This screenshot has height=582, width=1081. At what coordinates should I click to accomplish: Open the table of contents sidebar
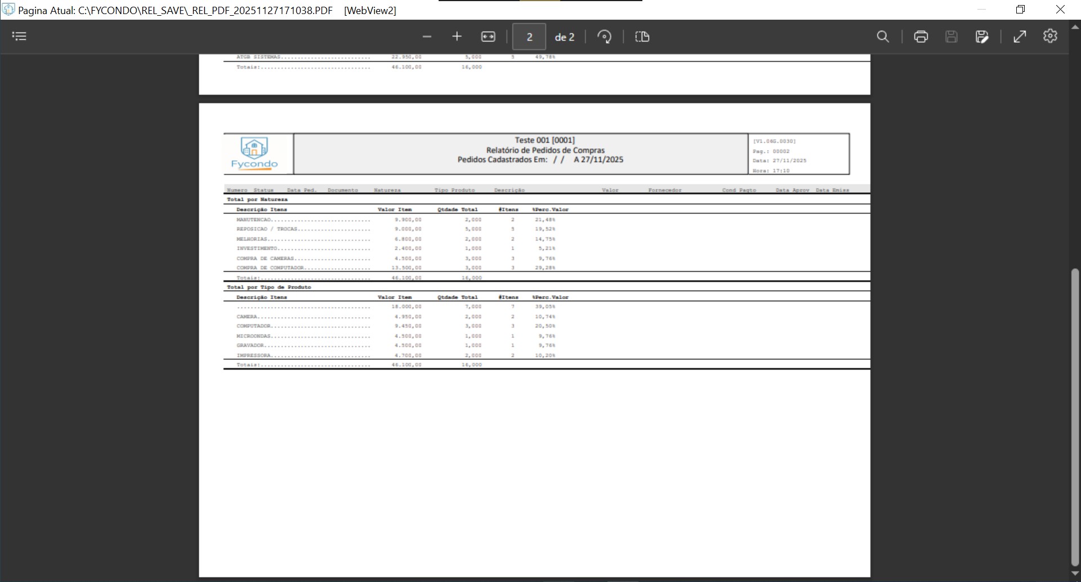[19, 37]
